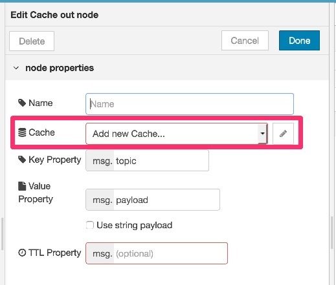Collapse the node properties section chevron
Viewport: 336px width, 285px height.
(x=16, y=68)
